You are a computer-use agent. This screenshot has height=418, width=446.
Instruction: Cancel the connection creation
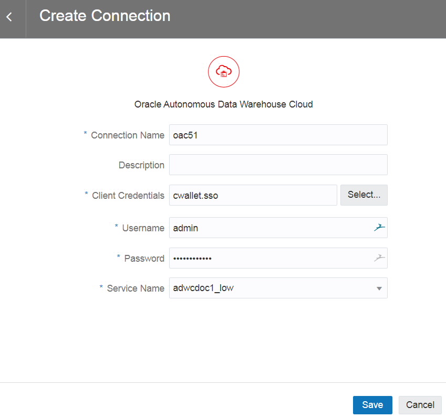tap(420, 405)
